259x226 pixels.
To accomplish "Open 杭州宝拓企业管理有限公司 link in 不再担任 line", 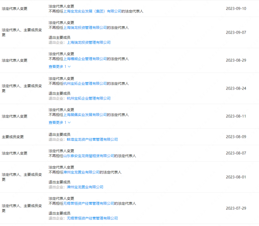I will click(85, 84).
